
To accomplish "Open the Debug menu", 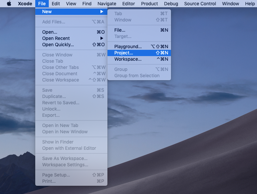I will click(171, 3).
